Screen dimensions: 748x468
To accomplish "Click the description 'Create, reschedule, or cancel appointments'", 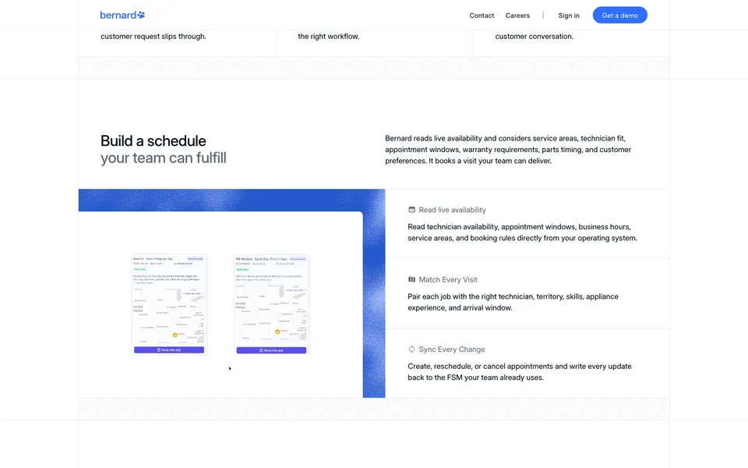I will tap(520, 372).
